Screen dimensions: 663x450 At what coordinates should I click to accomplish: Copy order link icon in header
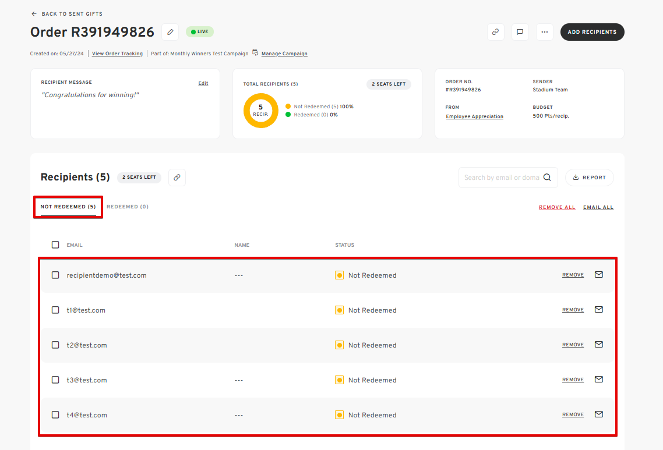[x=496, y=32]
